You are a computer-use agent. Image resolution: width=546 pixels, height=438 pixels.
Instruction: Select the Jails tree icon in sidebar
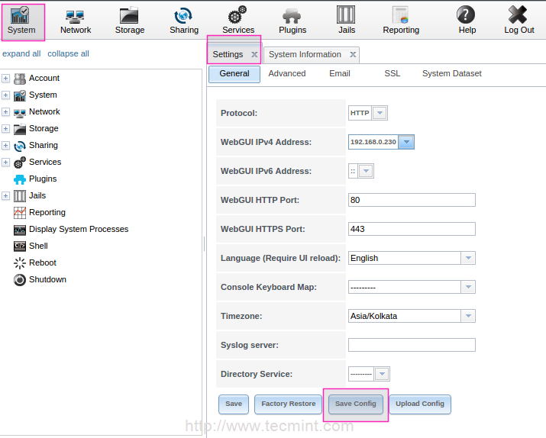[x=20, y=196]
